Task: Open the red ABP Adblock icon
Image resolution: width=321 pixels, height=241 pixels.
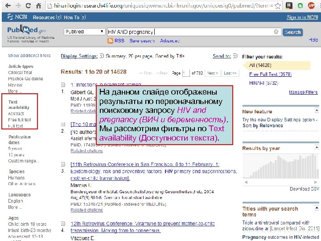Action: (311, 6)
